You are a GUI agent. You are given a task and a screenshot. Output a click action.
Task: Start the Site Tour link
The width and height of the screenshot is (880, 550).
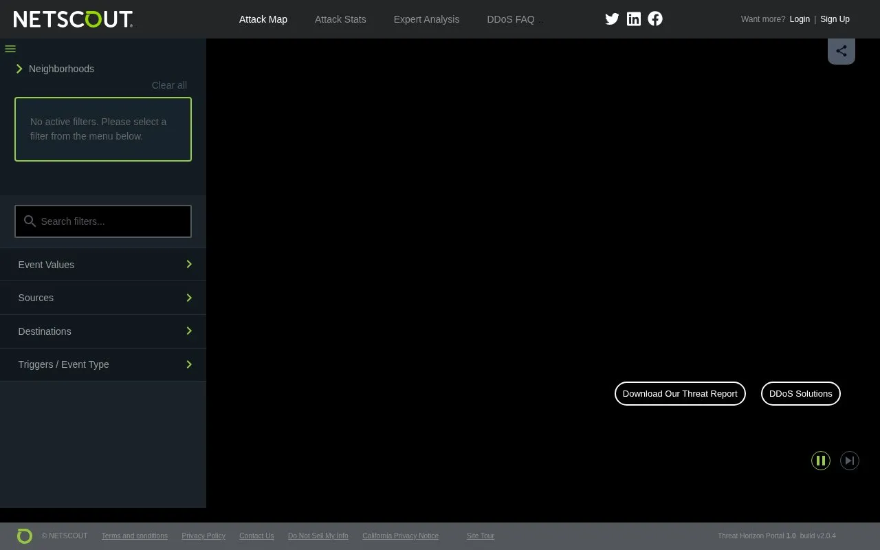(481, 536)
